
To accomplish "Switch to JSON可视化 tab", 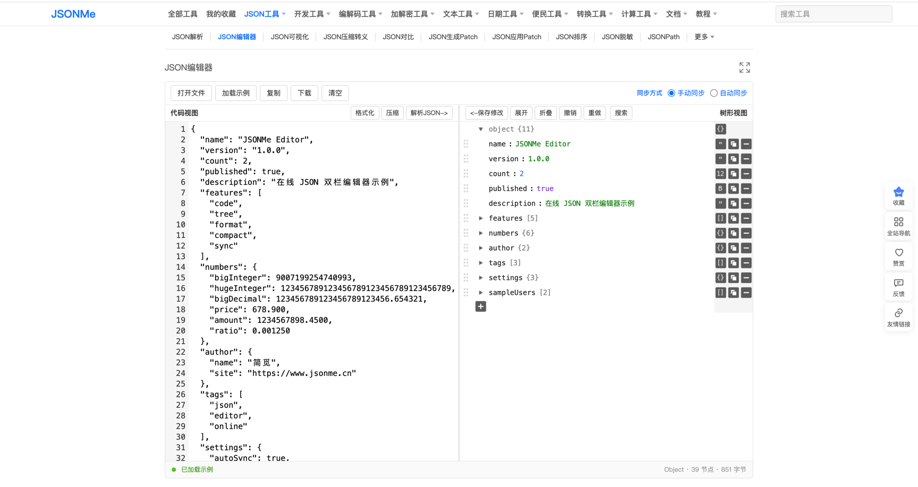I will (x=290, y=37).
